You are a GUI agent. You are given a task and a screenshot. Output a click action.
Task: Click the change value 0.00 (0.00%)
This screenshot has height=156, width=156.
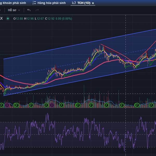click(64, 19)
